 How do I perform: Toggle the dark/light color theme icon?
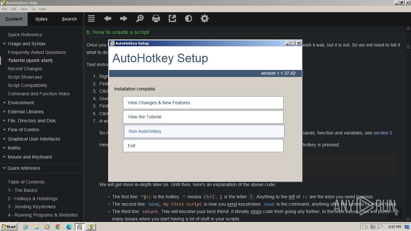[x=188, y=19]
